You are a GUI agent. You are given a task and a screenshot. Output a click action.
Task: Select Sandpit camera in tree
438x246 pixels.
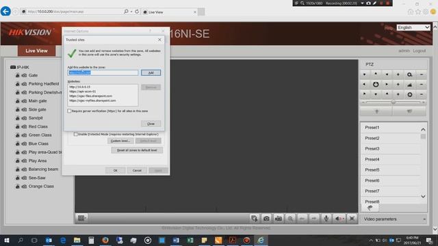click(x=36, y=118)
